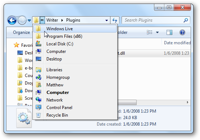Screen dimensions: 200x140
Task: Open Help with the question mark icon
Action: (x=182, y=32)
